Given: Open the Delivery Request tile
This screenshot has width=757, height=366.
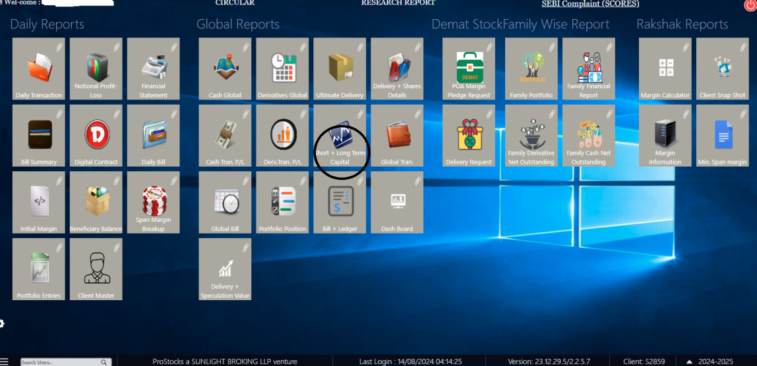Looking at the screenshot, I should (469, 136).
